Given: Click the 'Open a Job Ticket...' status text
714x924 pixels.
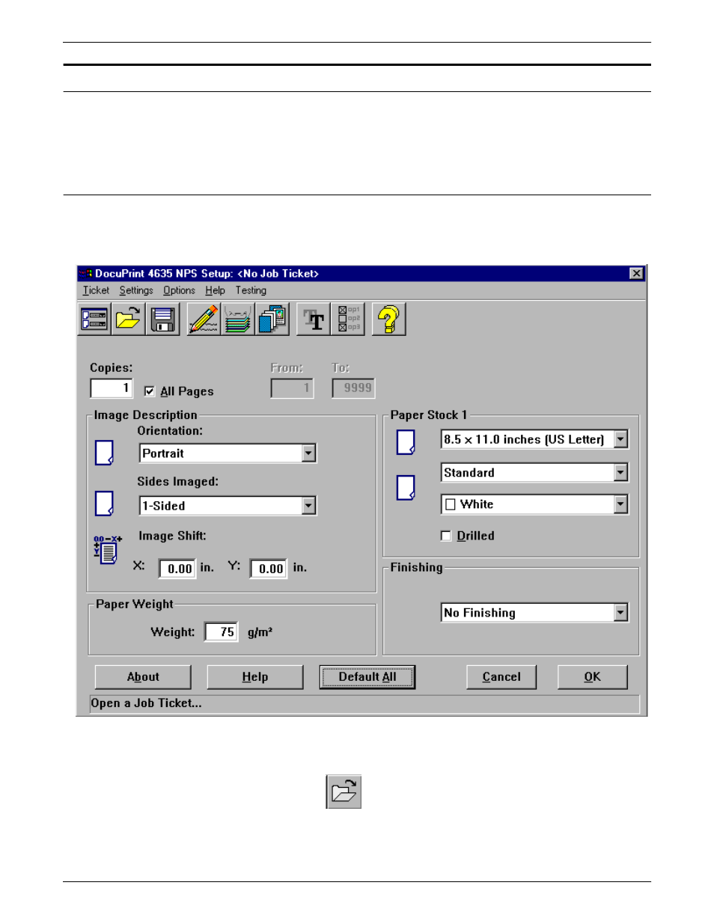Looking at the screenshot, I should [146, 703].
